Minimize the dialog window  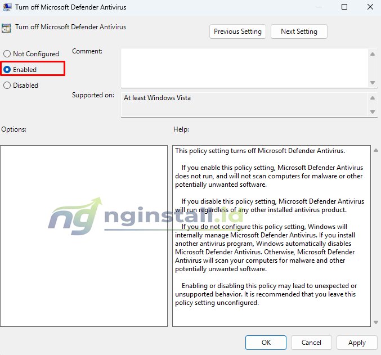[x=319, y=7]
